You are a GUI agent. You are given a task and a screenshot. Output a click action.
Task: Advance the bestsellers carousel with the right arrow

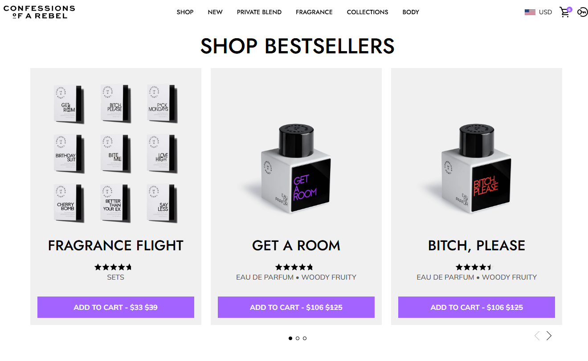coord(548,336)
